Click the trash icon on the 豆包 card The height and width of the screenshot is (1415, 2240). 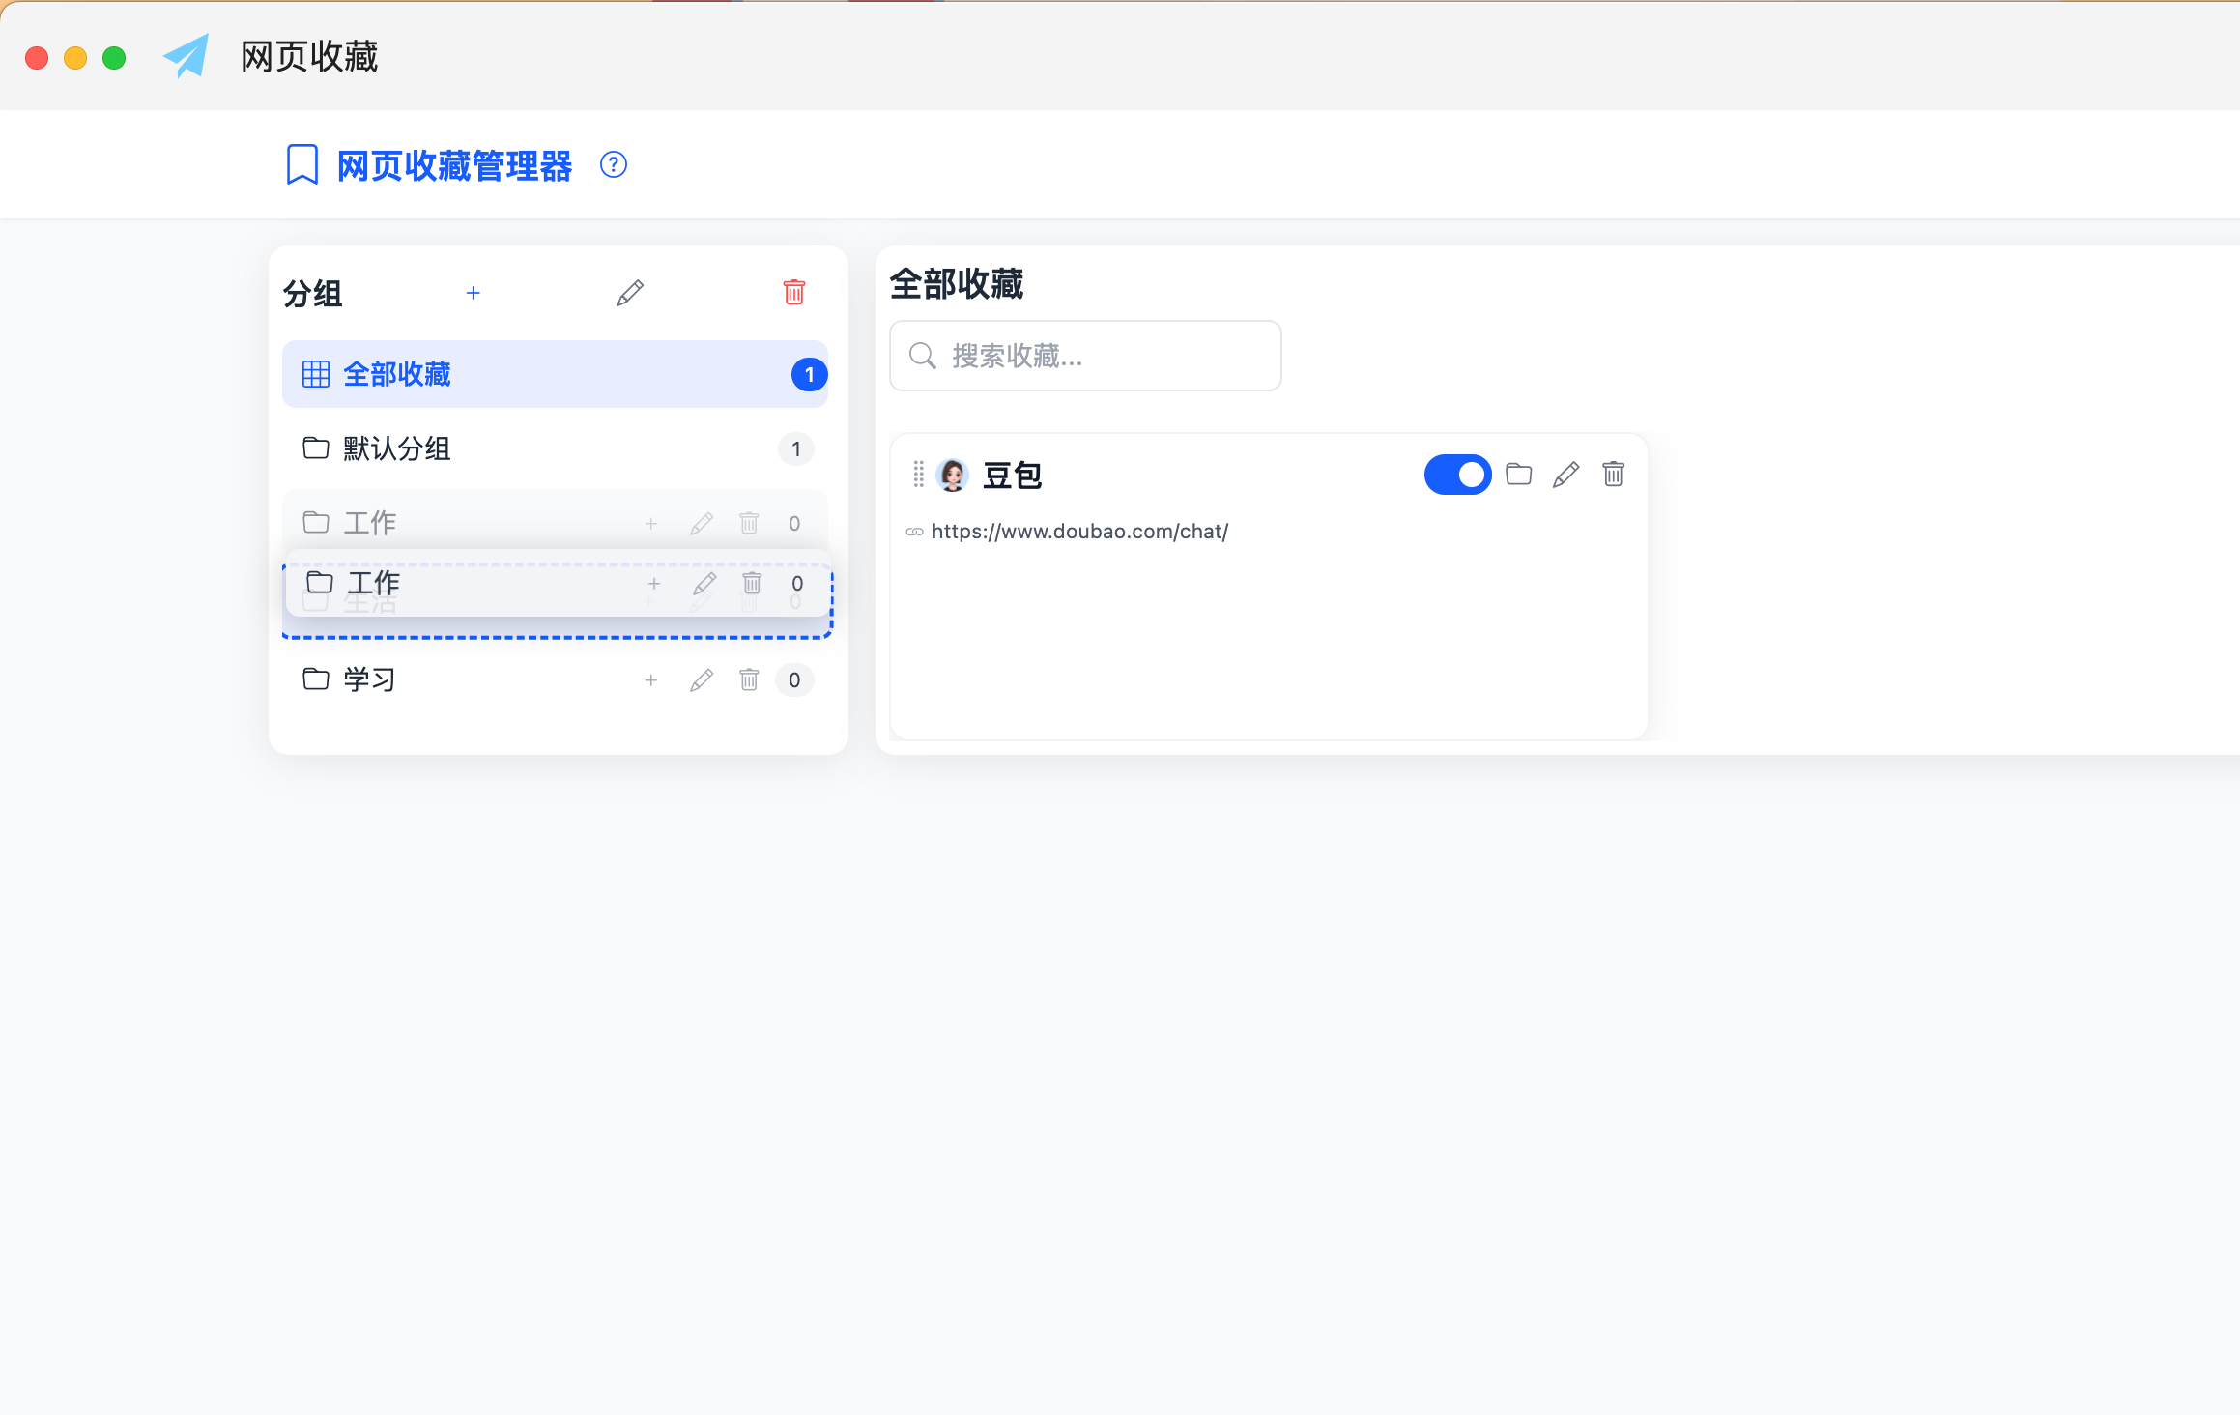[x=1613, y=475]
